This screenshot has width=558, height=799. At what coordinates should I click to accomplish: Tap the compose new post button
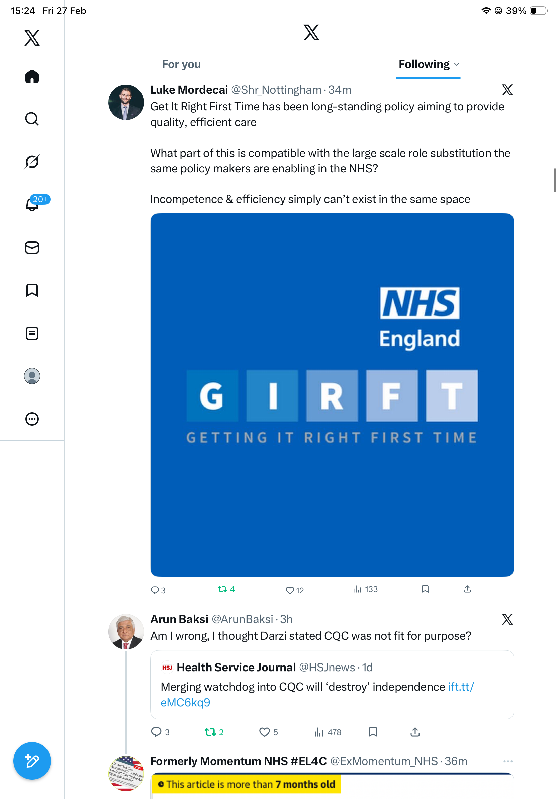[x=32, y=761]
